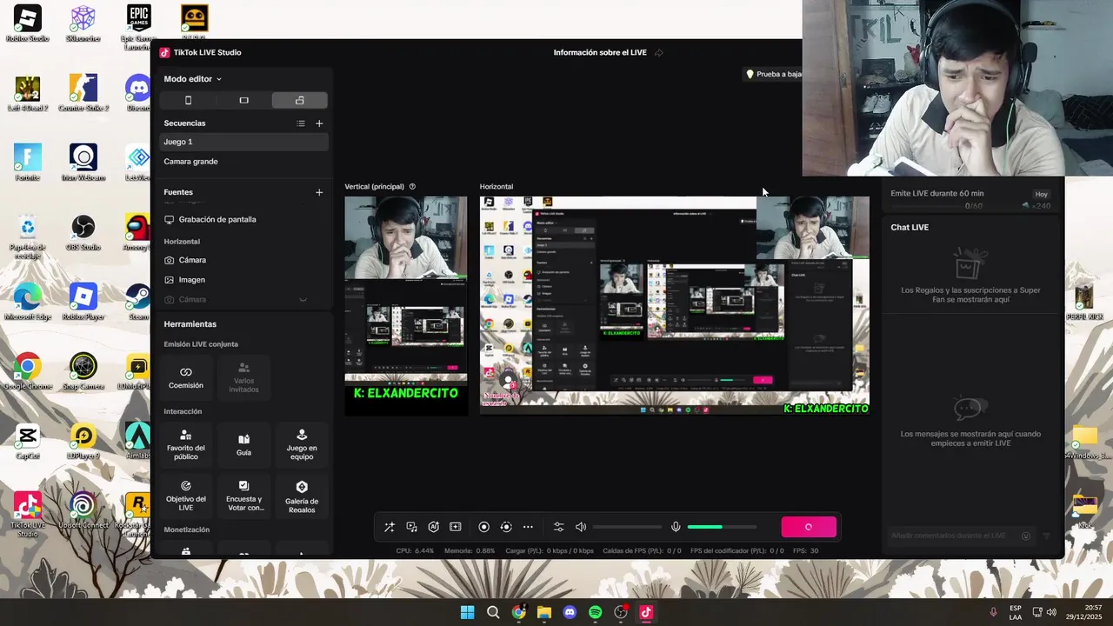This screenshot has width=1113, height=626.
Task: Adjust the green microphone level slider
Action: point(722,527)
